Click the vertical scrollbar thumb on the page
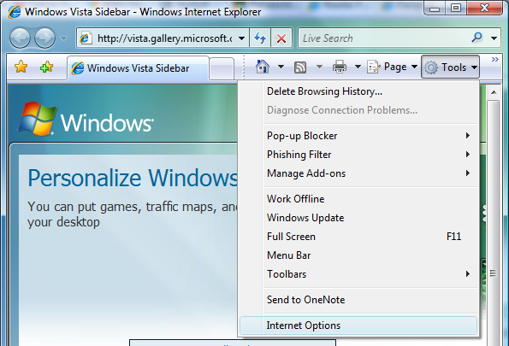509x346 pixels. coord(494,223)
